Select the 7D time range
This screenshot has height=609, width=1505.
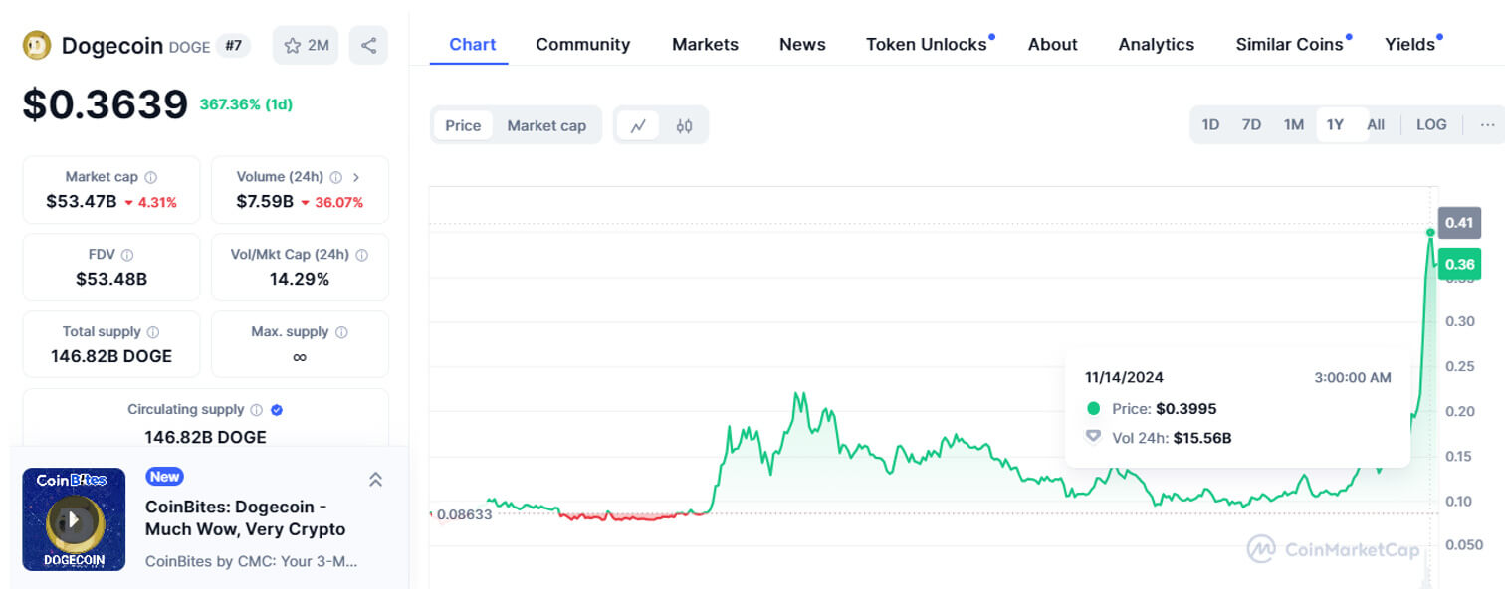1251,124
